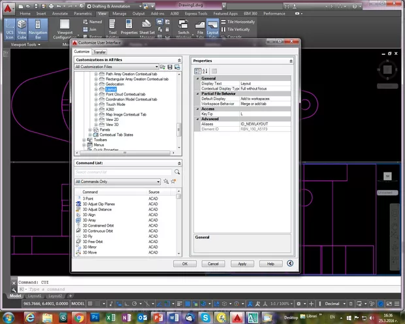This screenshot has height=324, width=405.
Task: Click the alphabetical sort icon in Properties
Action: [x=204, y=70]
